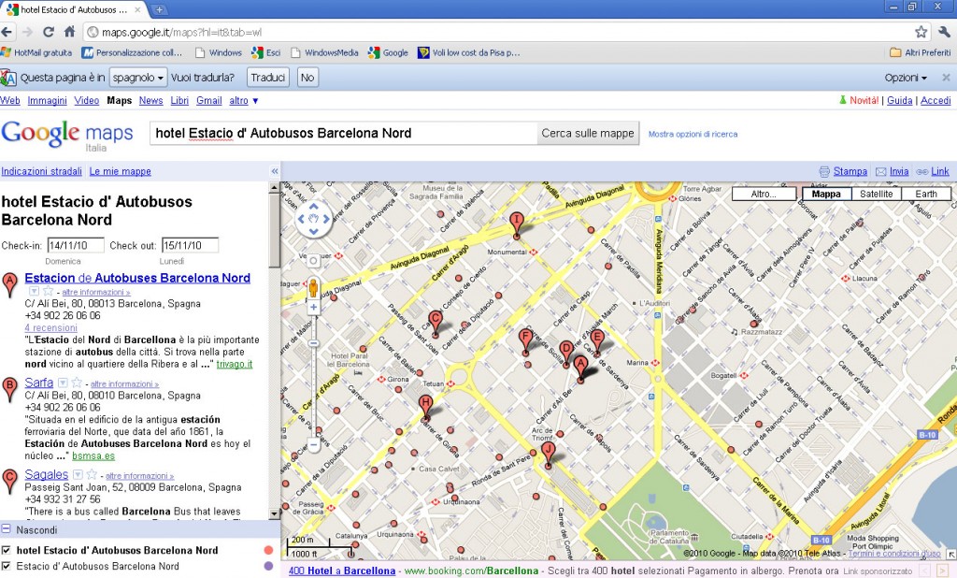Viewport: 957px width, 578px height.
Task: Open Gmail in the top navigation
Action: (208, 100)
